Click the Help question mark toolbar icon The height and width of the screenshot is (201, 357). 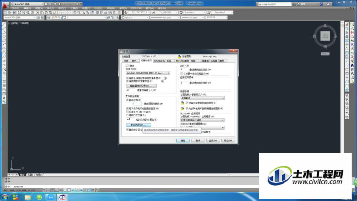[120, 12]
